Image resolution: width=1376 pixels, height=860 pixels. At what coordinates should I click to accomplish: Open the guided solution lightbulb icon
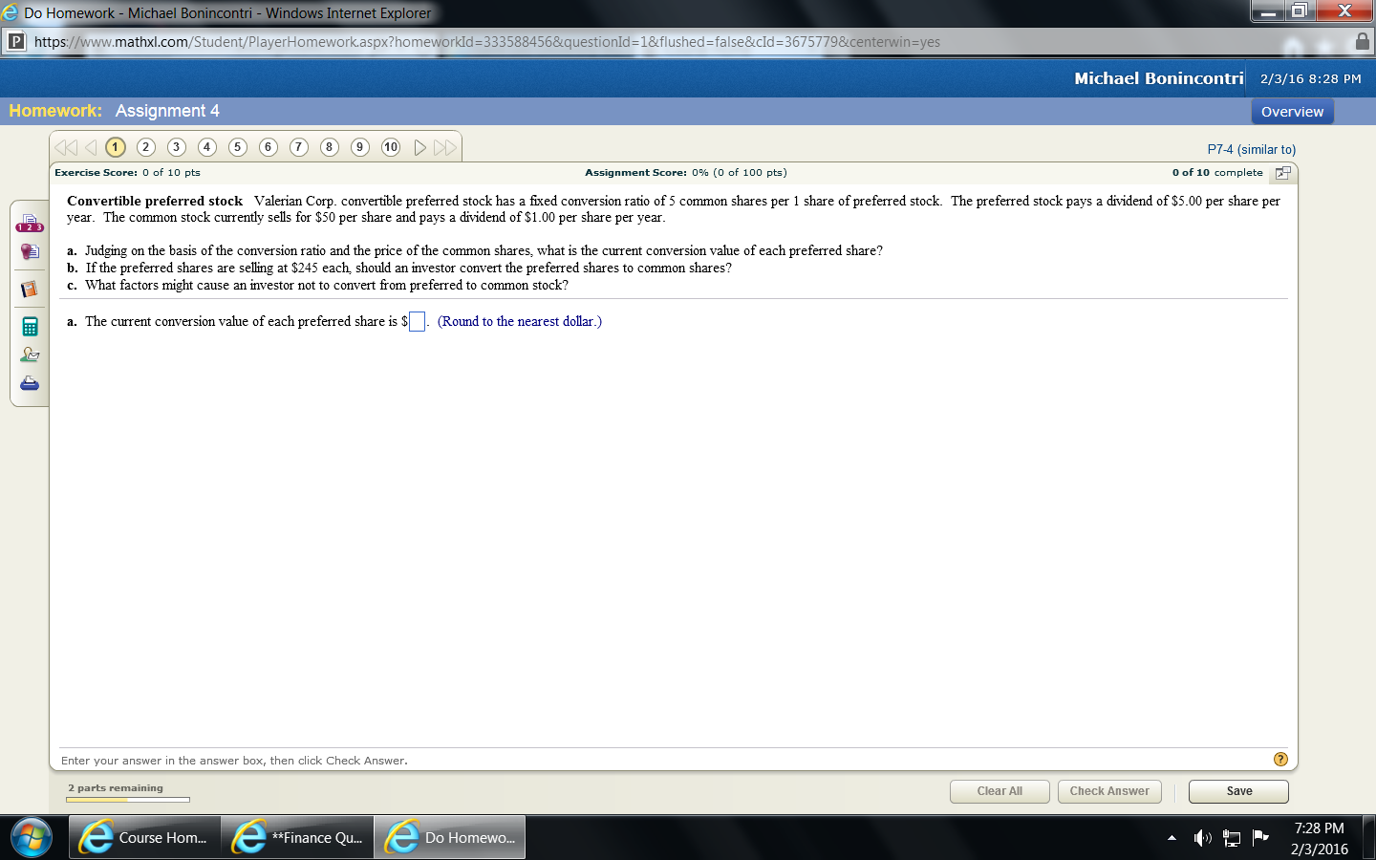point(29,250)
